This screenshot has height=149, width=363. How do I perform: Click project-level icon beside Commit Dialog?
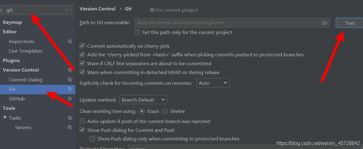click(x=70, y=80)
